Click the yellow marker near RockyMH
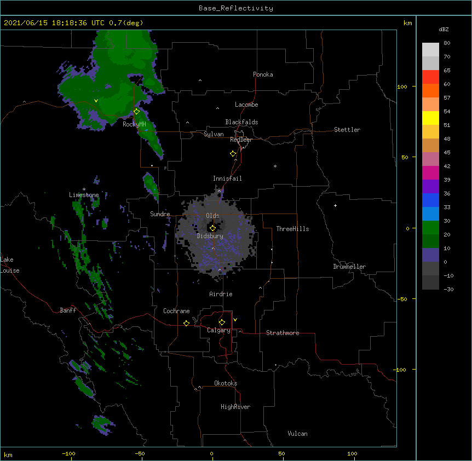Viewport: 472px width, 461px height. tap(137, 112)
